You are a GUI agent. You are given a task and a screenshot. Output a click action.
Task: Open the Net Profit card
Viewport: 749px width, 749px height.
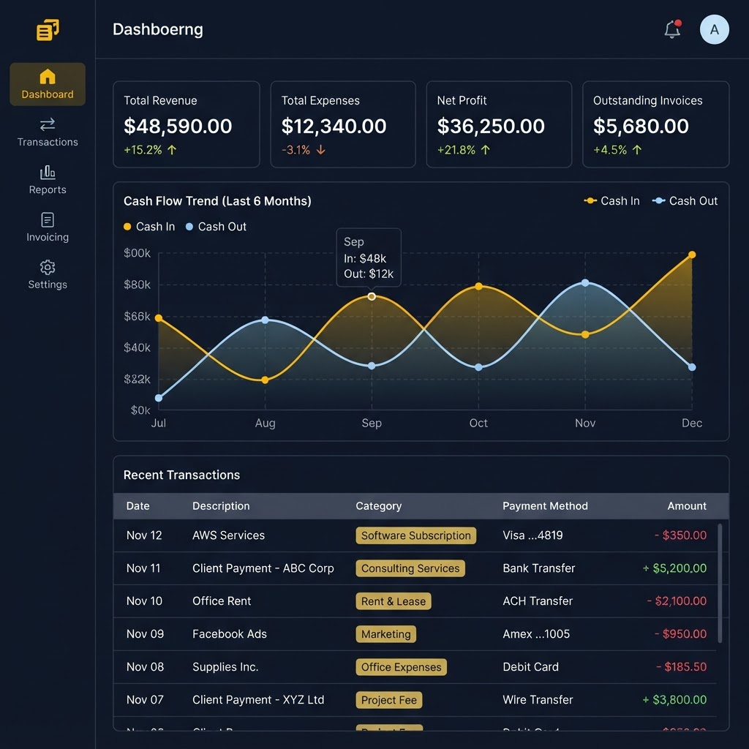[499, 124]
